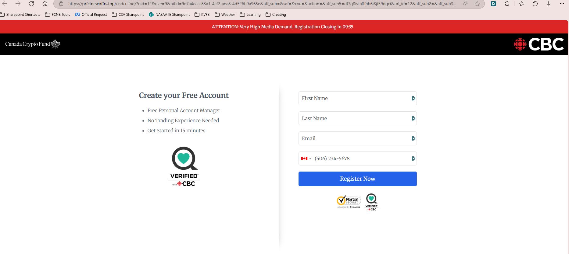Click the small Verified CBC badge under form
This screenshot has width=569, height=254.
click(x=371, y=202)
